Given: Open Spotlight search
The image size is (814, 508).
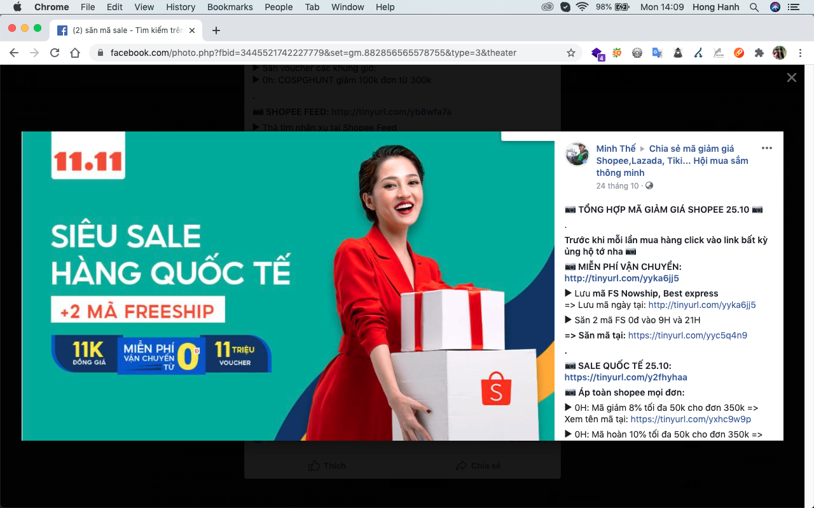Looking at the screenshot, I should [754, 7].
